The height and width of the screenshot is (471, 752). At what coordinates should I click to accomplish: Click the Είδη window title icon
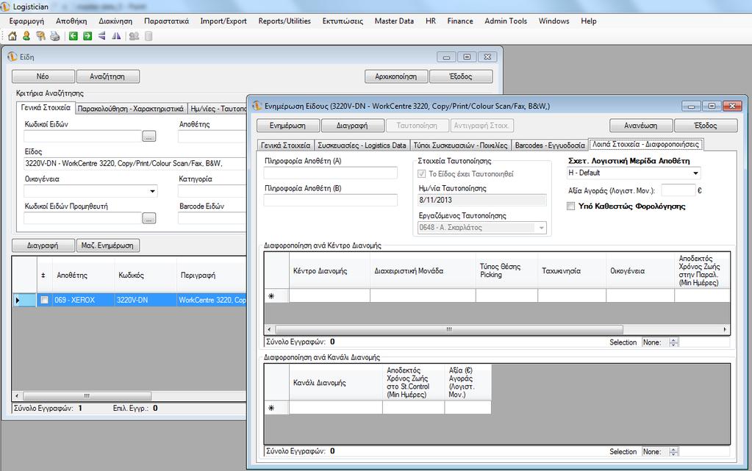pyautogui.click(x=12, y=57)
